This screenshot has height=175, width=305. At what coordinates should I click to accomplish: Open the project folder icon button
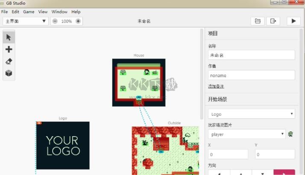tap(258, 21)
